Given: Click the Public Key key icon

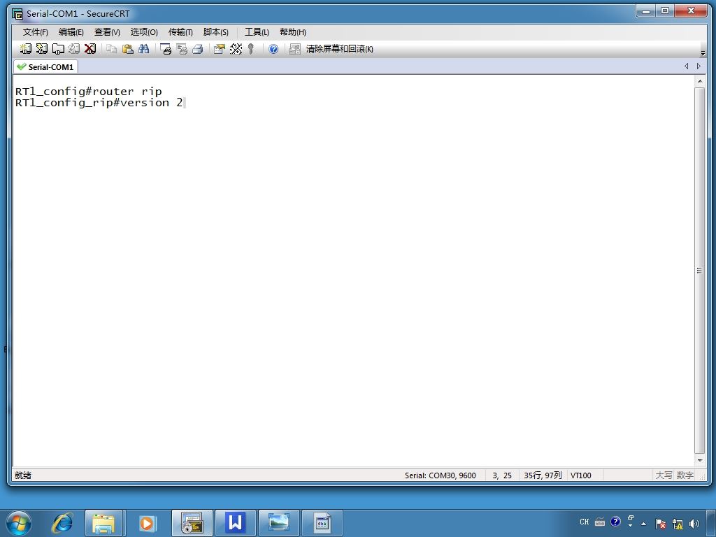Looking at the screenshot, I should click(251, 49).
